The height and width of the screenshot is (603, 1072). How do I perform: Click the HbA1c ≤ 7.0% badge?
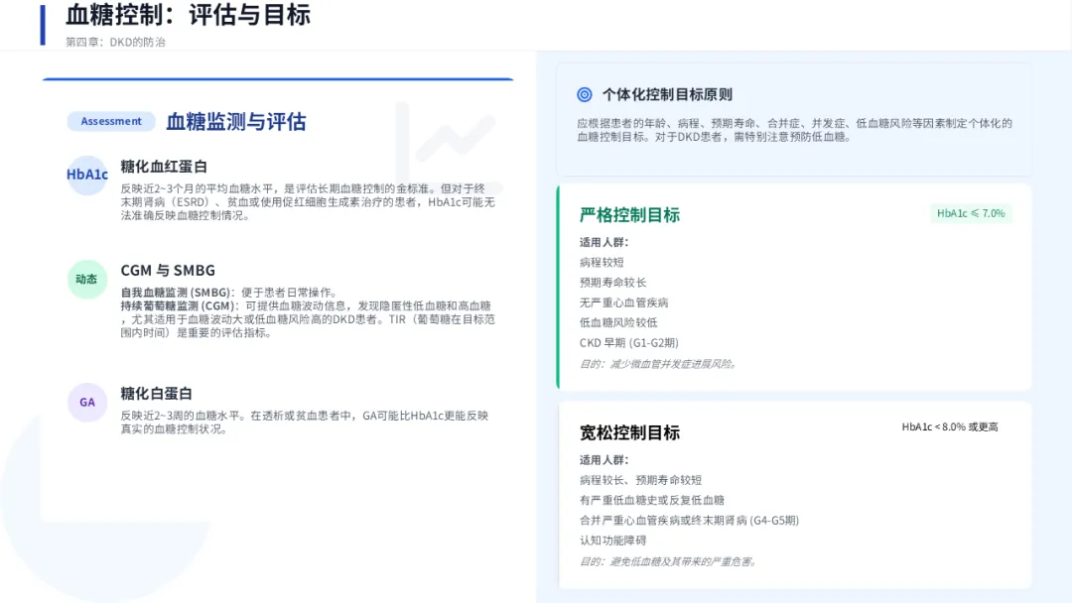tap(971, 213)
